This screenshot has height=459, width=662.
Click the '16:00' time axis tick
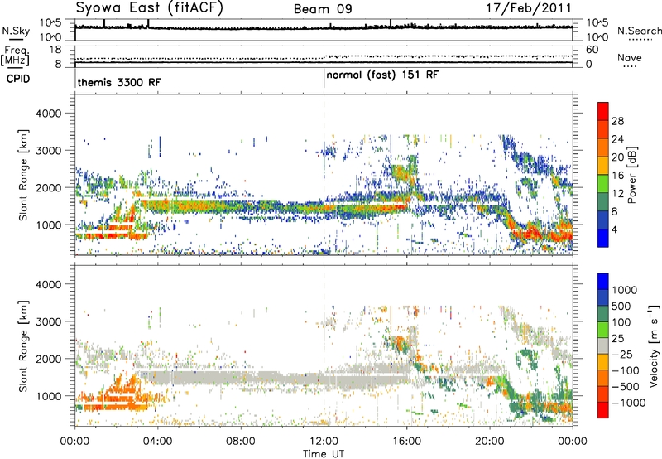[x=406, y=442]
